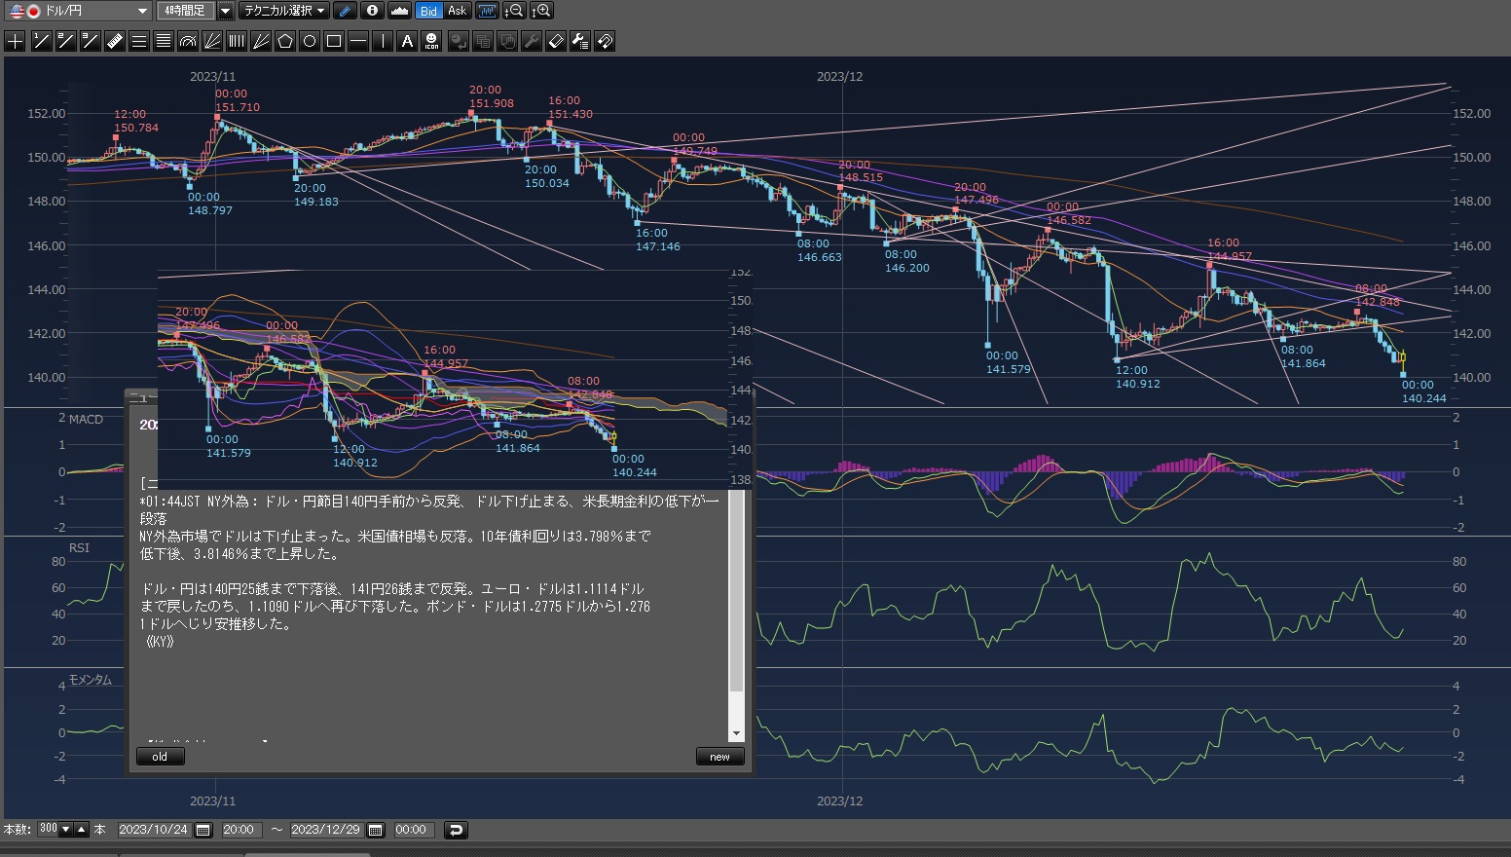This screenshot has height=857, width=1511.
Task: Zoom in the chart with magnifier plus
Action: point(541,11)
